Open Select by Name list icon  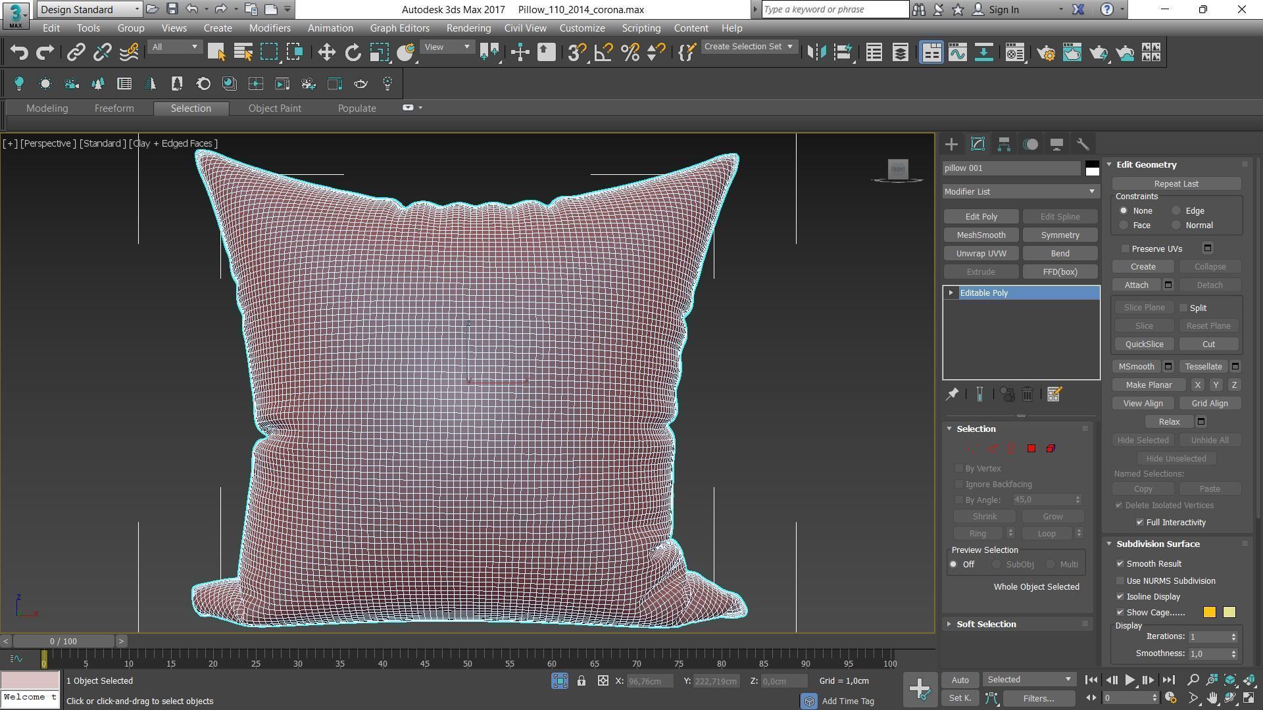point(243,53)
